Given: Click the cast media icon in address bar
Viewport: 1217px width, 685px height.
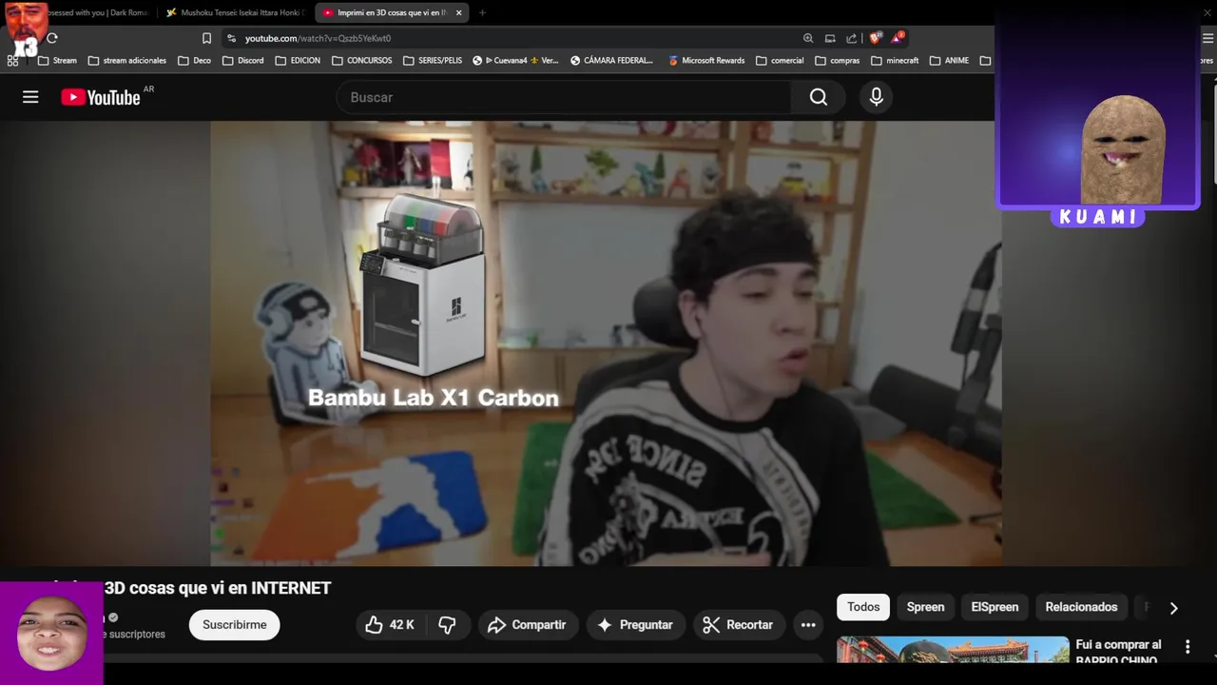Looking at the screenshot, I should [x=830, y=38].
